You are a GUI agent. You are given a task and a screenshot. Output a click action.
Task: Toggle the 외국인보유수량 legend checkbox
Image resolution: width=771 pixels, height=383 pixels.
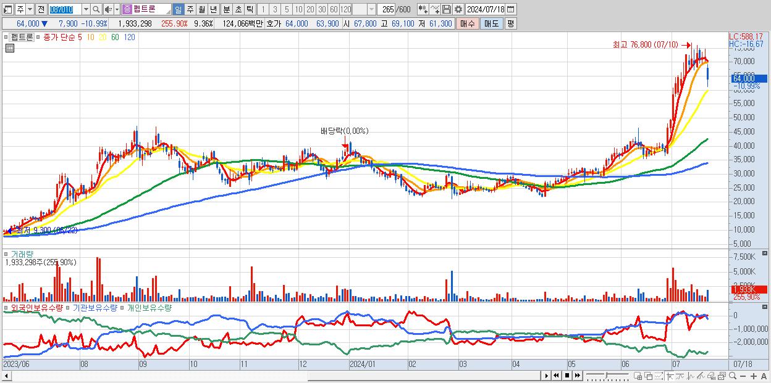click(7, 307)
